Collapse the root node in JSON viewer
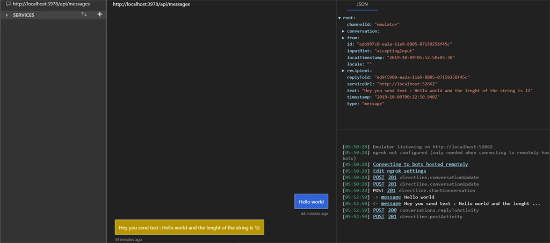This screenshot has height=243, width=550. click(339, 18)
